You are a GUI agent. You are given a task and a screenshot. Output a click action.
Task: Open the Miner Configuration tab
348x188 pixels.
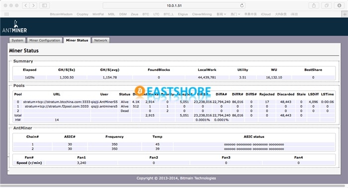[x=45, y=40]
